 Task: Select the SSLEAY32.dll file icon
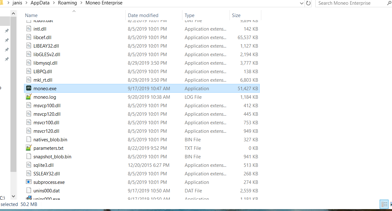[29, 174]
